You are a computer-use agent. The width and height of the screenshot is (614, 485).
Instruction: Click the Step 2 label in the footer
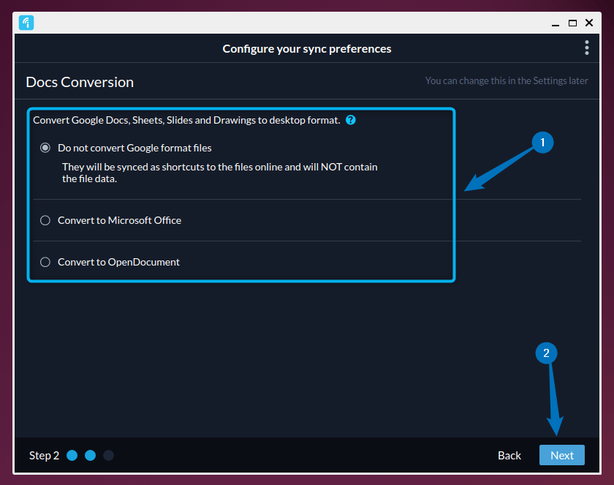[x=44, y=455]
